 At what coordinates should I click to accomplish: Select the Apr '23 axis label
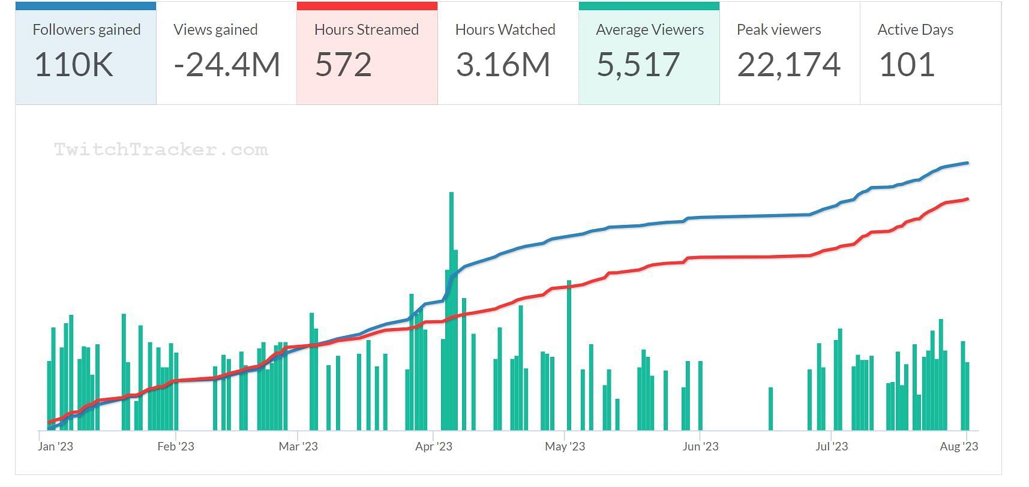434,446
